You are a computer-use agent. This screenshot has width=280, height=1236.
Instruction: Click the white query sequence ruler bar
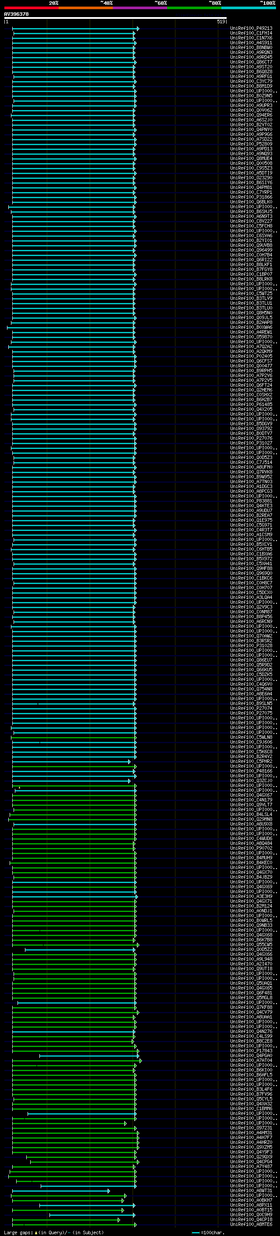(x=115, y=18)
